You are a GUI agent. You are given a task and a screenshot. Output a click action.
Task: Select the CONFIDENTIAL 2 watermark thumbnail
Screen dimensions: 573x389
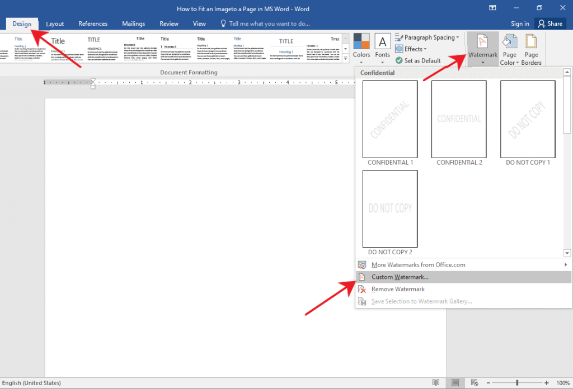(x=459, y=119)
